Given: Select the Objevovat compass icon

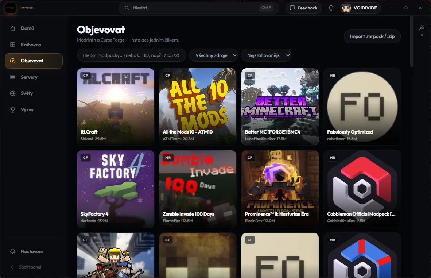Looking at the screenshot, I should point(13,61).
